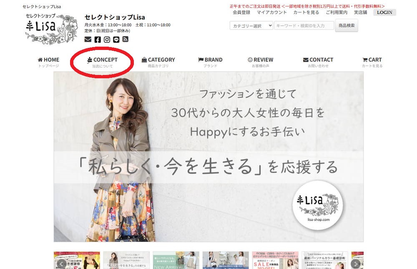
Task: Open the CART navigation item
Action: click(372, 60)
